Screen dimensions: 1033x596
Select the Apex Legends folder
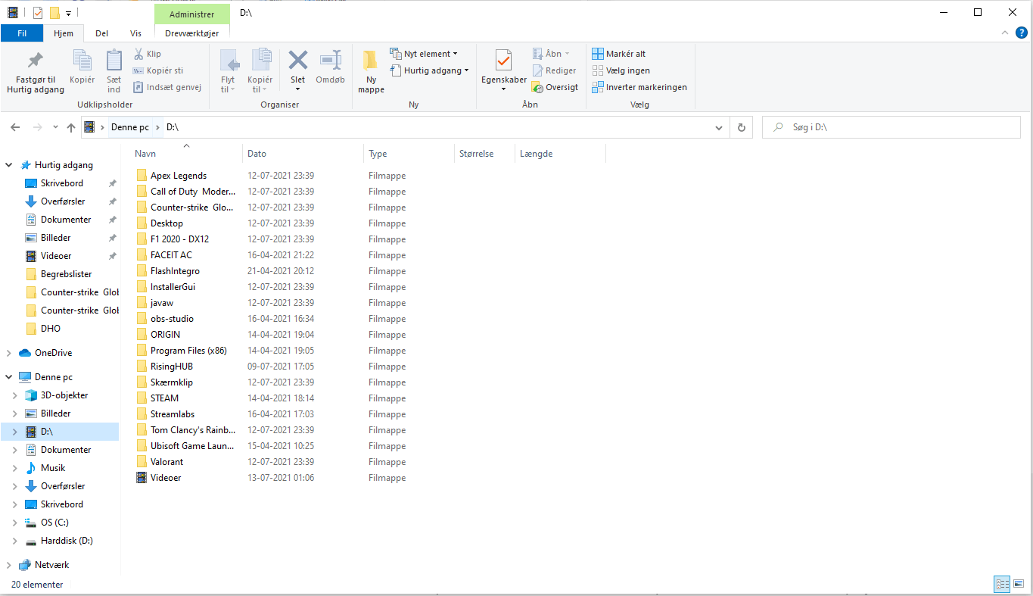tap(179, 176)
